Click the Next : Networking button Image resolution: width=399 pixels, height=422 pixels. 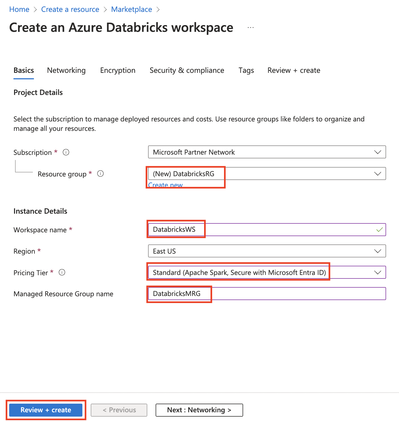(x=199, y=410)
